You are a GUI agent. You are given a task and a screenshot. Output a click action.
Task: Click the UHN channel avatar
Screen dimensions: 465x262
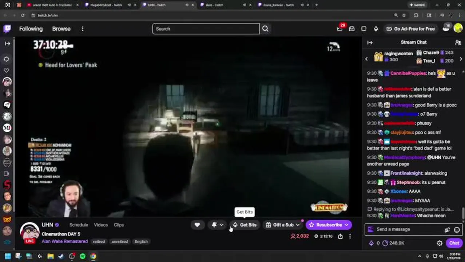(29, 232)
